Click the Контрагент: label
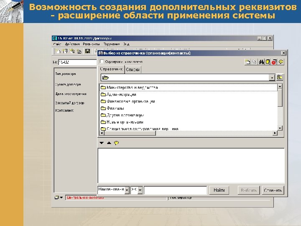This screenshot has width=301, height=226. point(64,110)
